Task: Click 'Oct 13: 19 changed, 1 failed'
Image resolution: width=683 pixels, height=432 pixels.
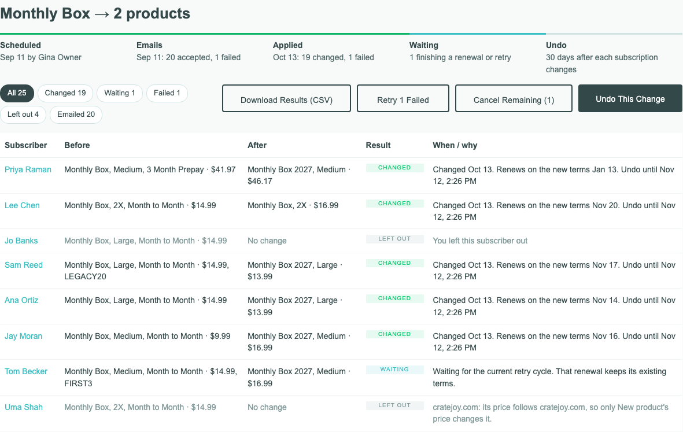Action: (323, 57)
